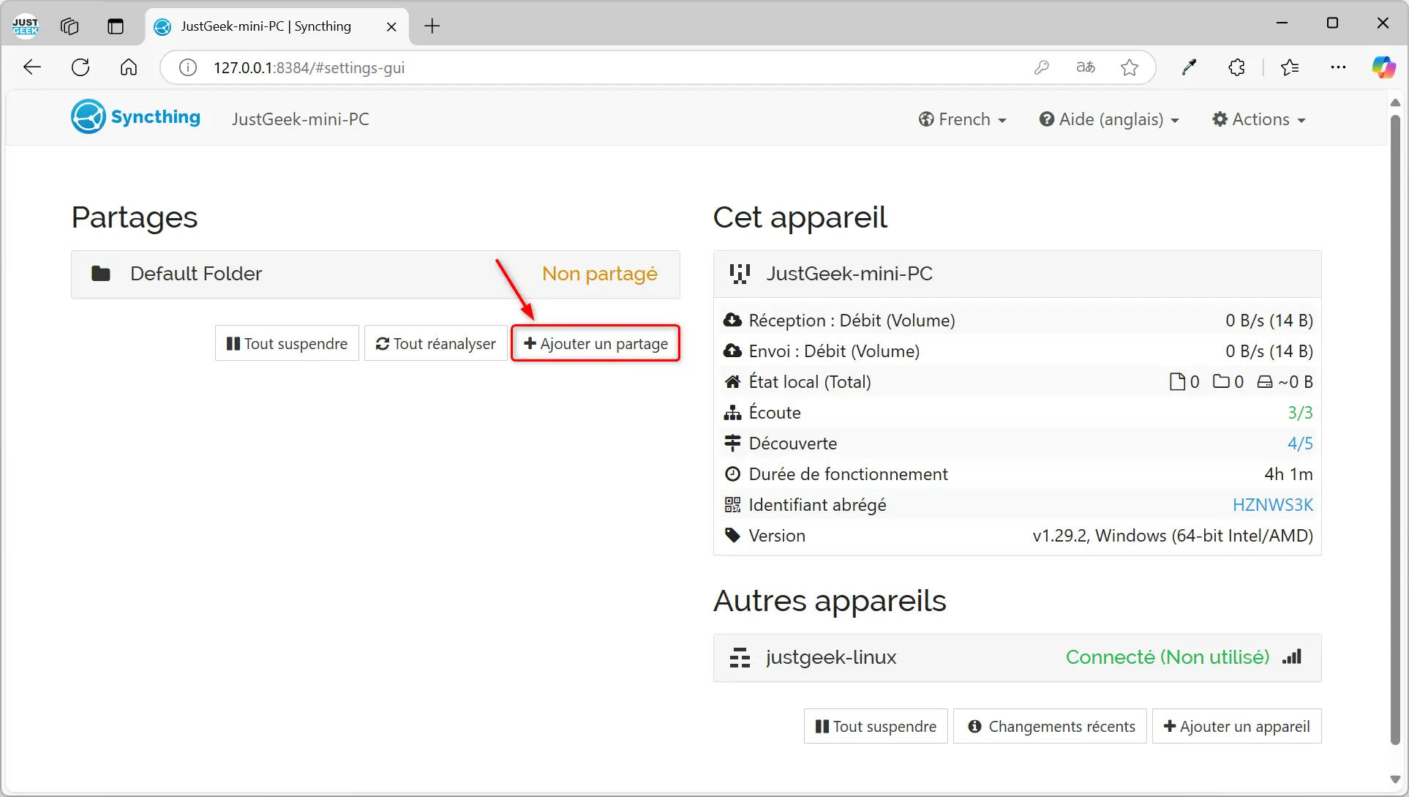Open the Copilot icon

(1383, 67)
